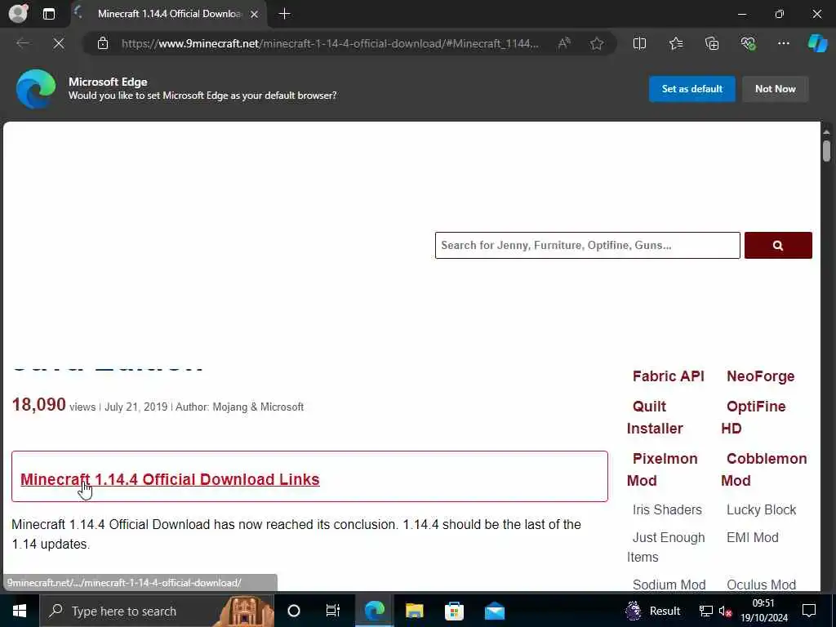Open Task View on the taskbar
The height and width of the screenshot is (627, 836).
[333, 611]
